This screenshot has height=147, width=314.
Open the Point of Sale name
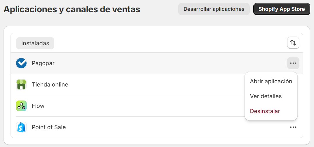click(x=49, y=127)
